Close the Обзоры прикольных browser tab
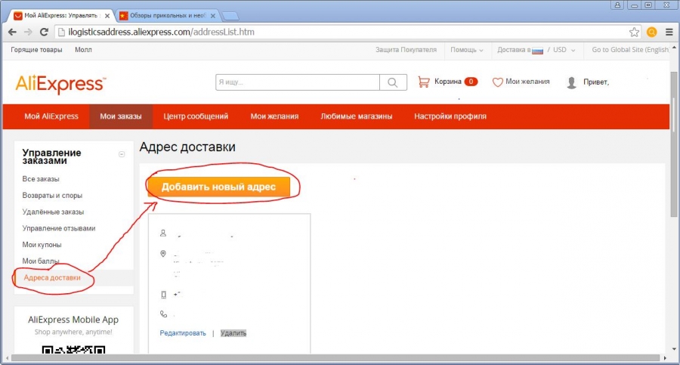The width and height of the screenshot is (680, 365). 212,16
